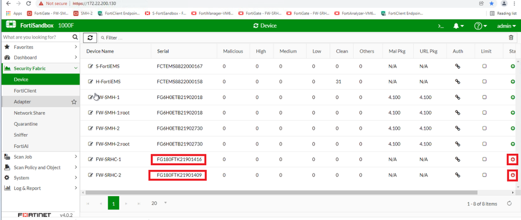Open the FortiClient menu item
Image resolution: width=521 pixels, height=220 pixels.
(41, 91)
